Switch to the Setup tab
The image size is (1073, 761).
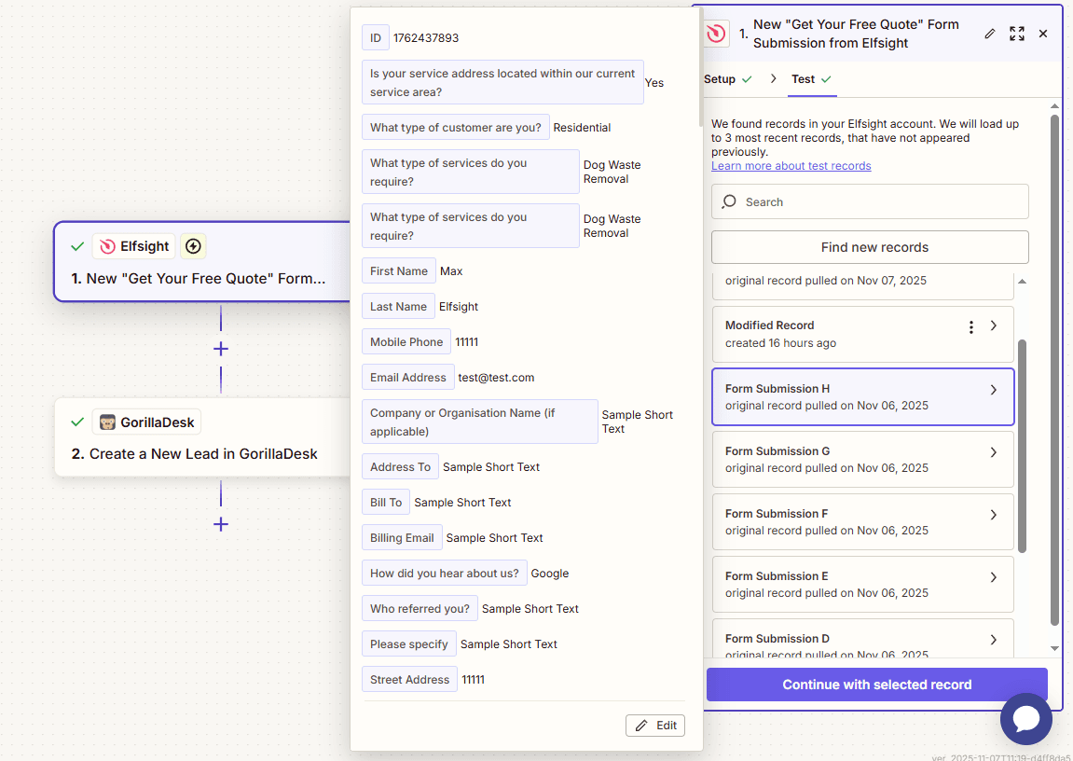pyautogui.click(x=728, y=79)
